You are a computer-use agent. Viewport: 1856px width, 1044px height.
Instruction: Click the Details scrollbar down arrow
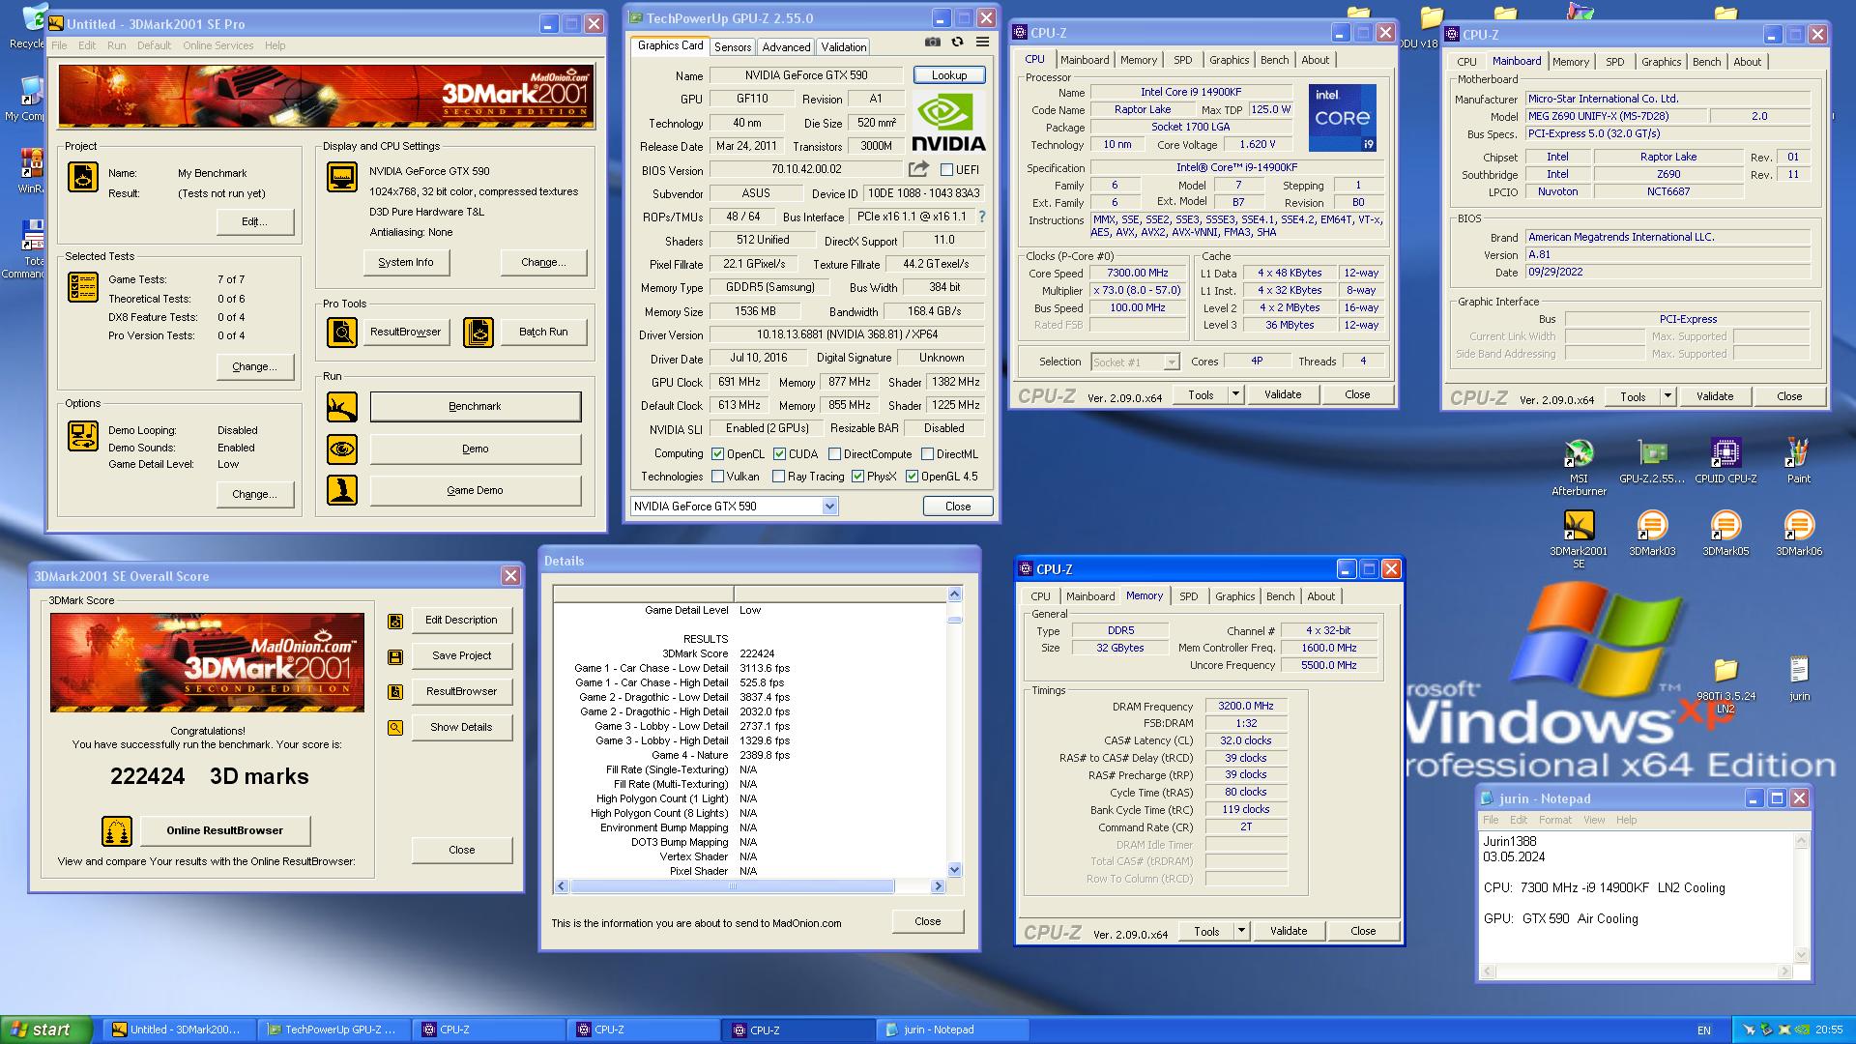[955, 870]
